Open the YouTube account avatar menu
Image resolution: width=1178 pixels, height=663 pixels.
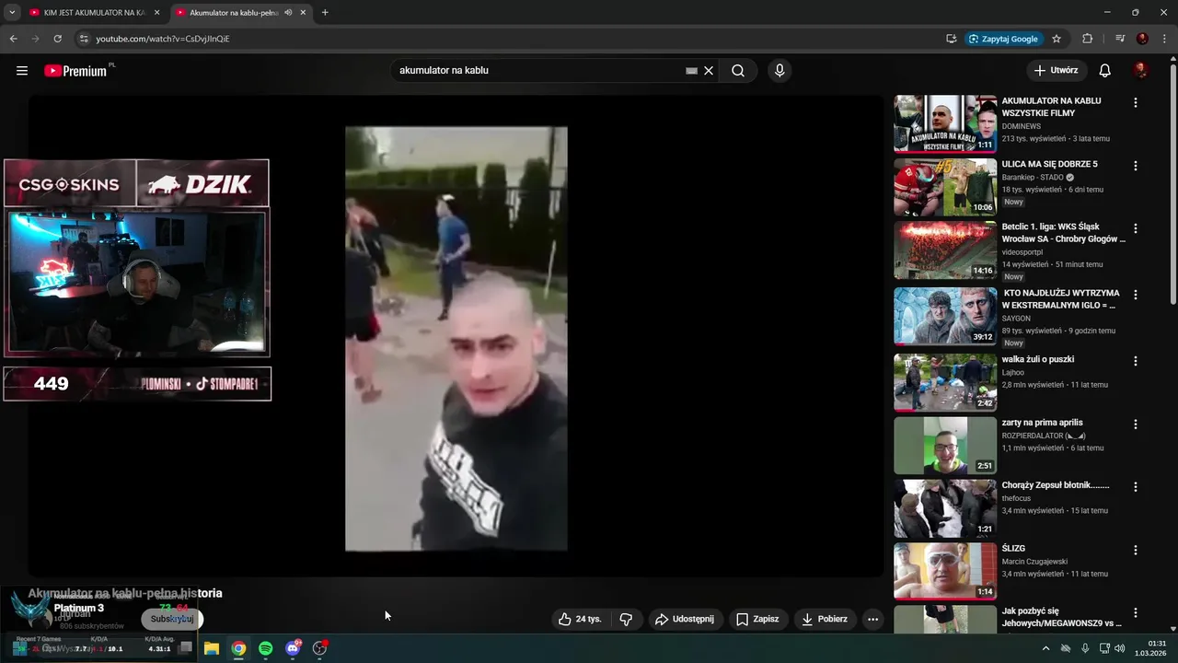click(1141, 71)
